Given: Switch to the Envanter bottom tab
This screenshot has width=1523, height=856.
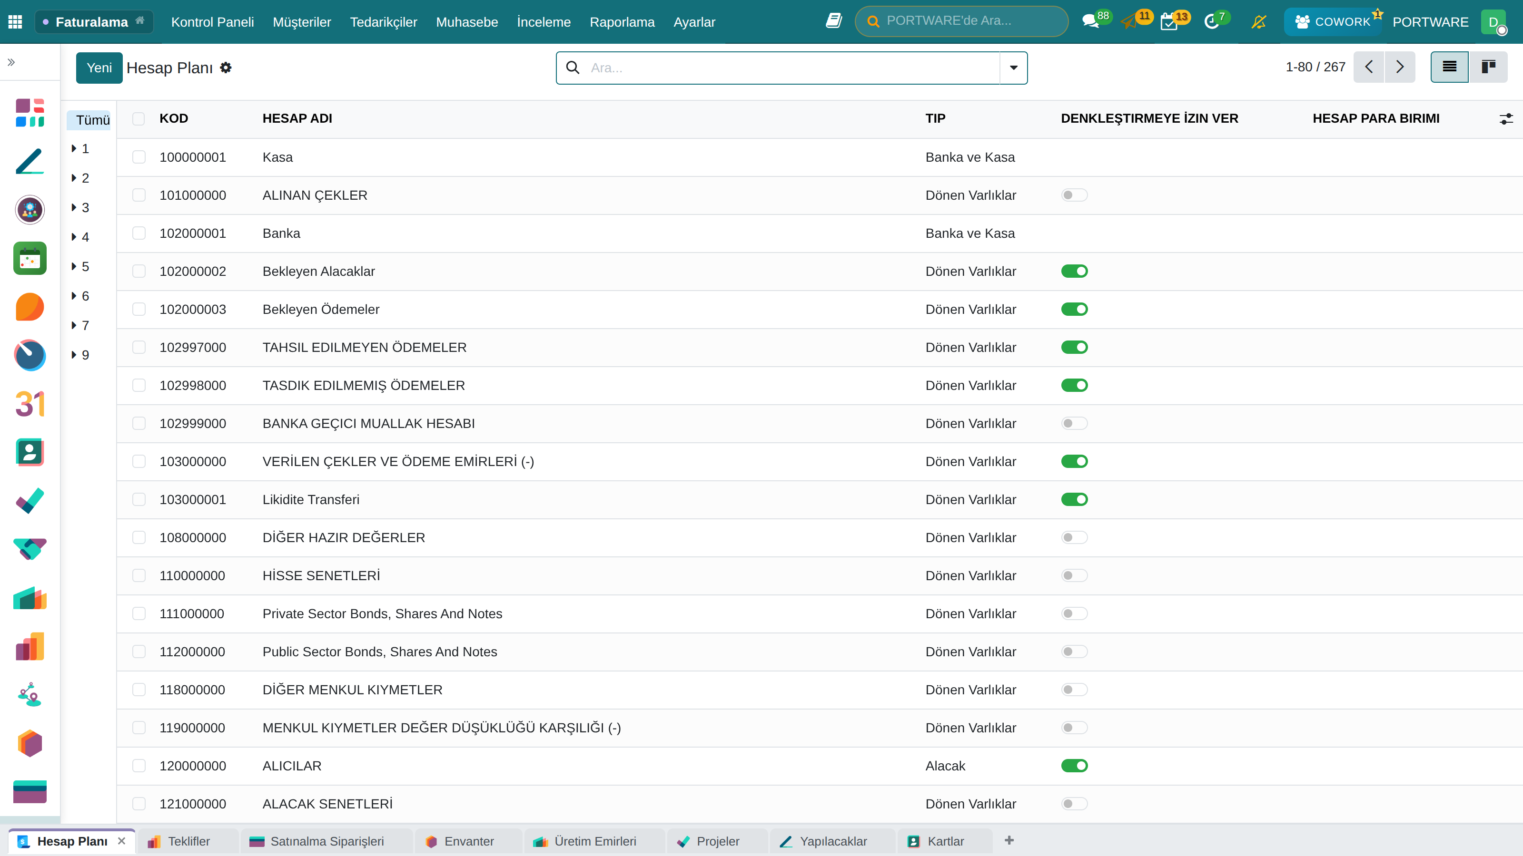Looking at the screenshot, I should [x=468, y=841].
